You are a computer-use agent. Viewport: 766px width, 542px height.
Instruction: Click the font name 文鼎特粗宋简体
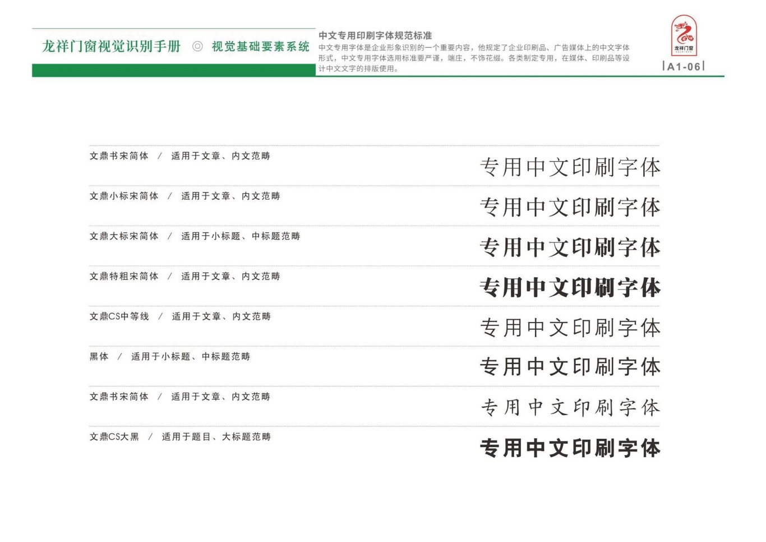tap(124, 276)
